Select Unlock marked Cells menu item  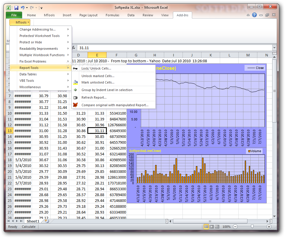[114, 76]
